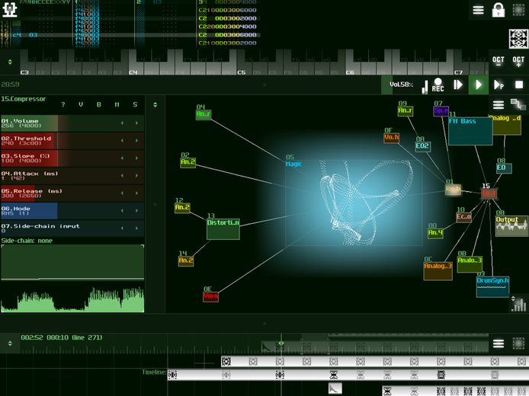Select the 11 FM Bass module
Screen dimensions: 529x396
click(470, 131)
